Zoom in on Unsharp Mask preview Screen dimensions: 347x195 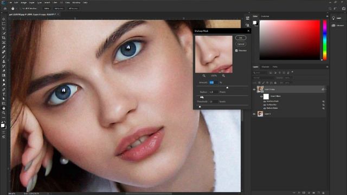(223, 76)
